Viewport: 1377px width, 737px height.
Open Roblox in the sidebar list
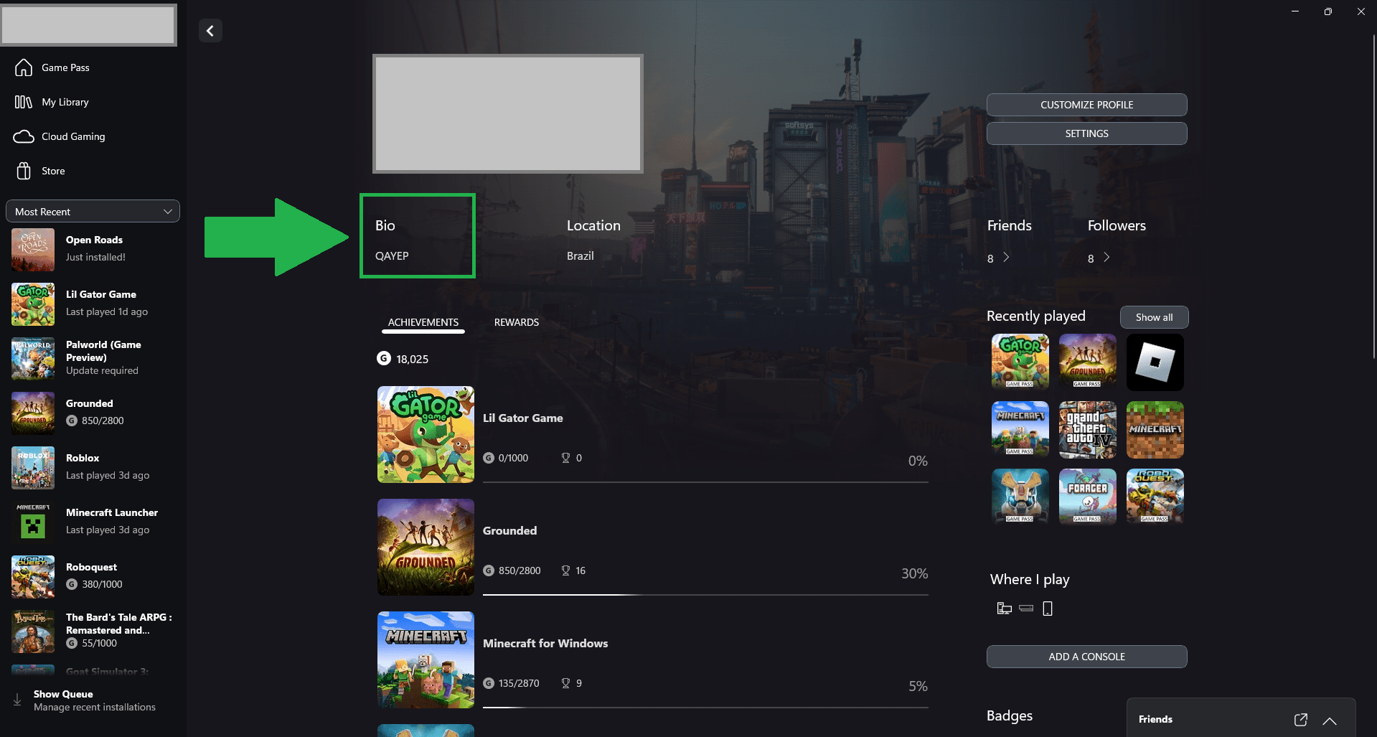coord(93,467)
